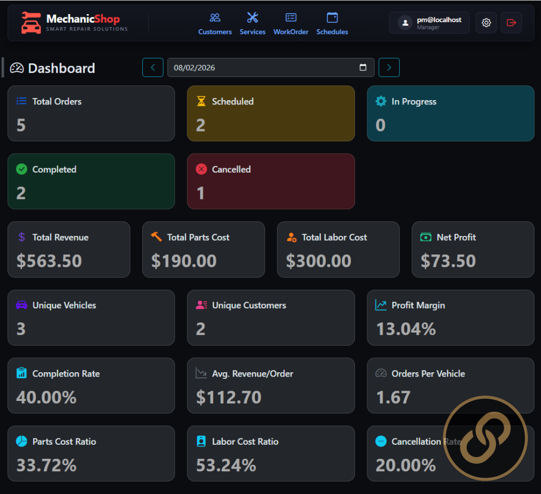Click the Cancelled red X icon

click(x=201, y=169)
